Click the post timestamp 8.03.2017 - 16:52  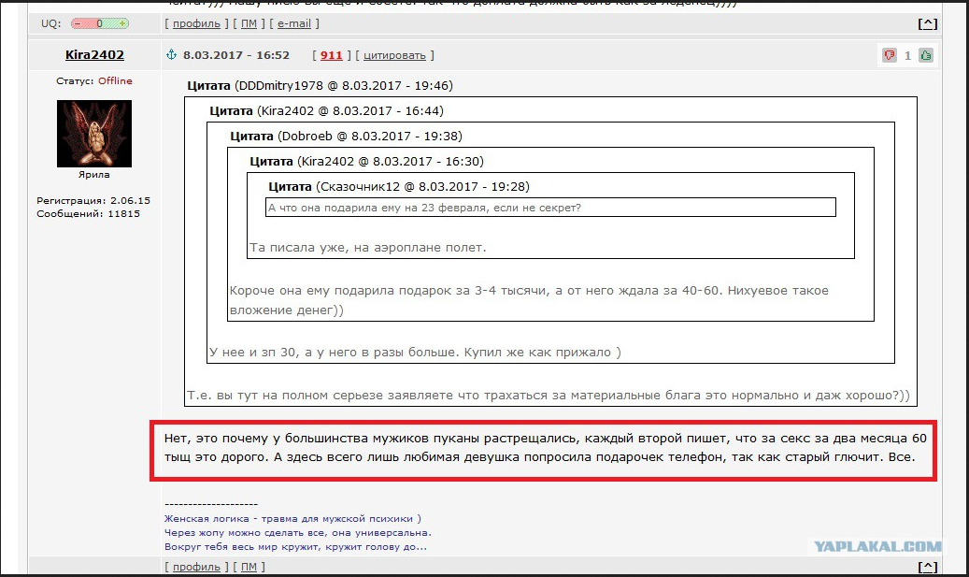pos(236,55)
